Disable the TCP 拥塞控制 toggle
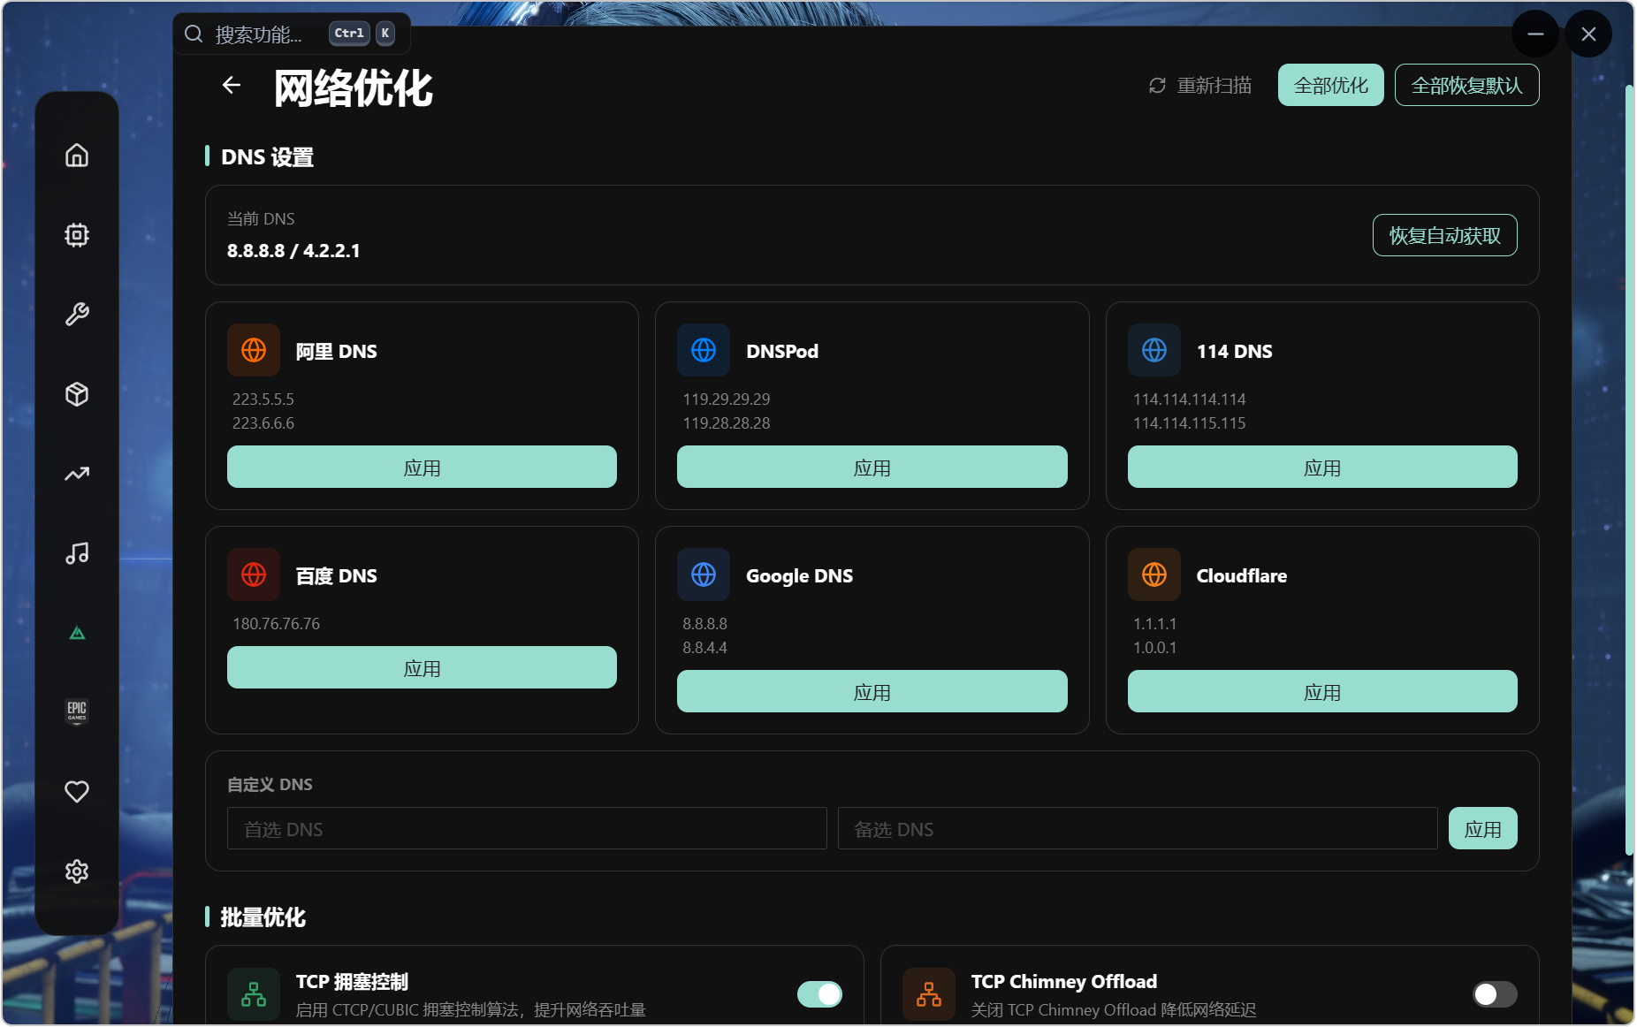This screenshot has height=1027, width=1637. point(819,994)
